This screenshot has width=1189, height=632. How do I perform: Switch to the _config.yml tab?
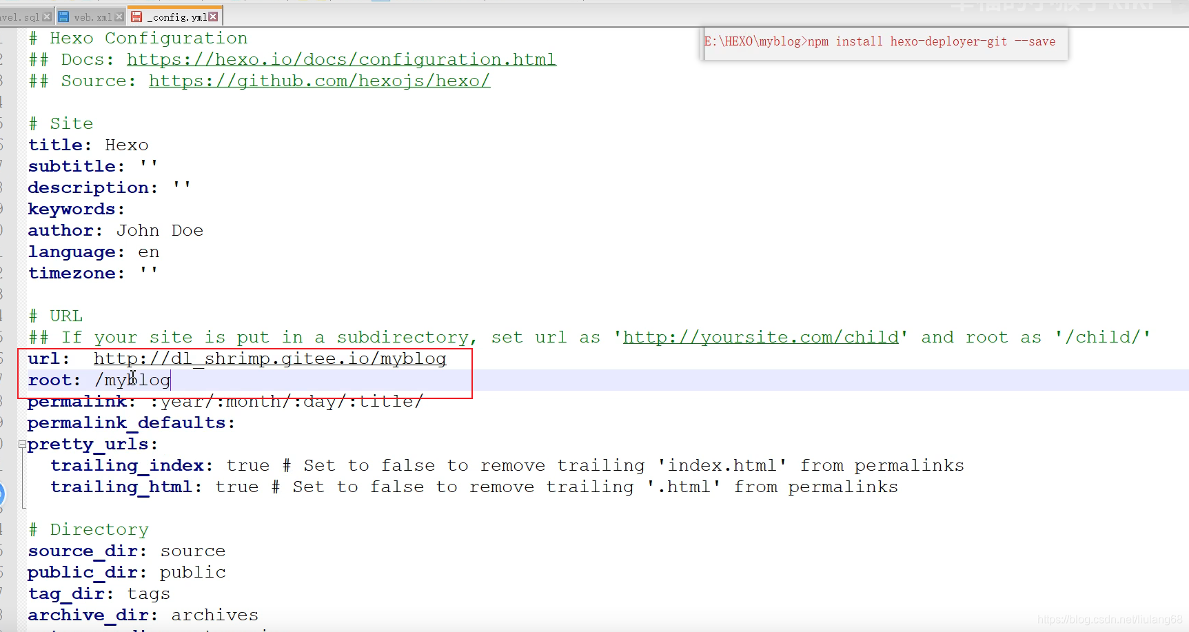[175, 17]
